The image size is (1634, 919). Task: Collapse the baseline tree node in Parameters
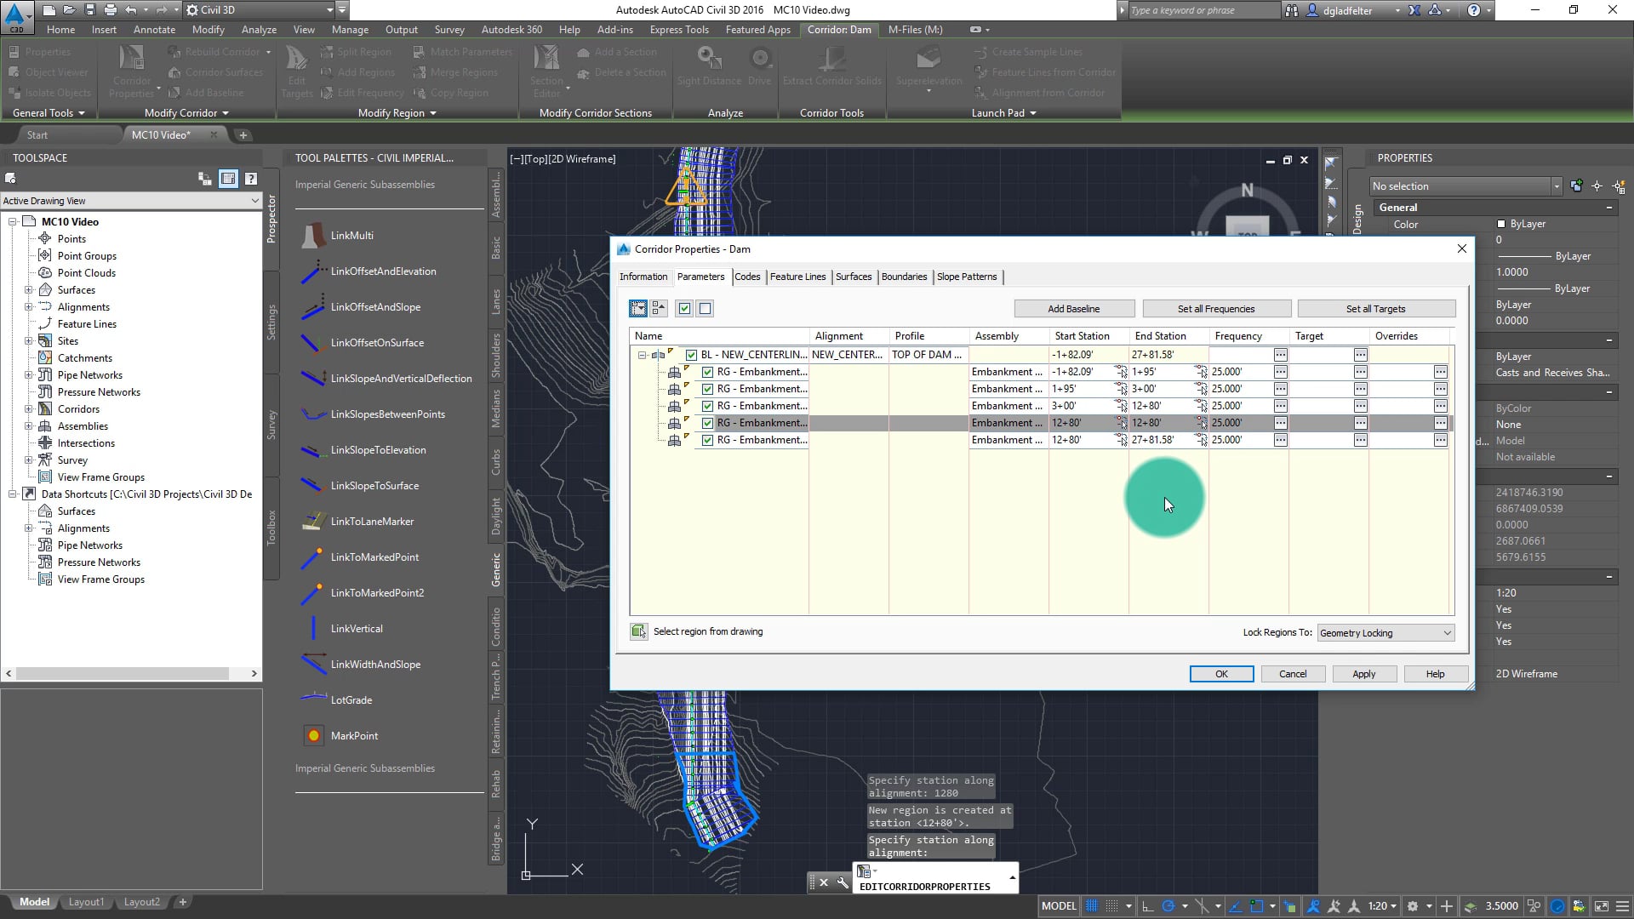(x=642, y=355)
